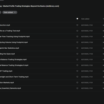Screen dimensions: 104x104
Task: Favorite the Trading Tool.mp4 file
Action: point(77,31)
